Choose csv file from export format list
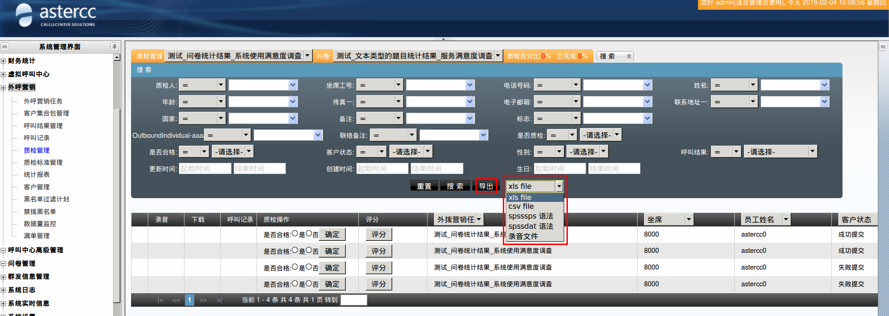Image resolution: width=889 pixels, height=316 pixels. pyautogui.click(x=521, y=206)
